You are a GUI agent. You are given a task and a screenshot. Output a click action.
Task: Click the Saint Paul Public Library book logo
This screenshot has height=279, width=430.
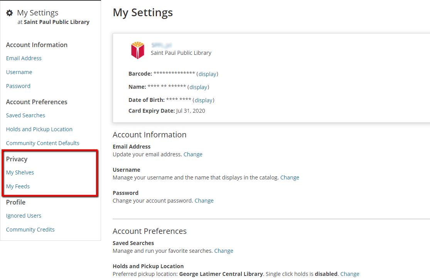138,49
